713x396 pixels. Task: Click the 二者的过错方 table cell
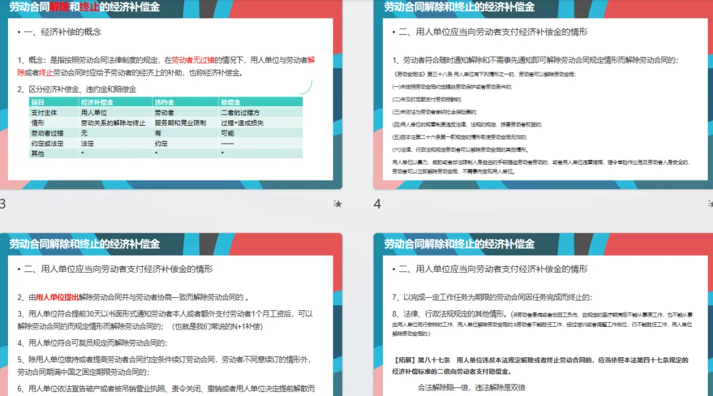coord(261,113)
